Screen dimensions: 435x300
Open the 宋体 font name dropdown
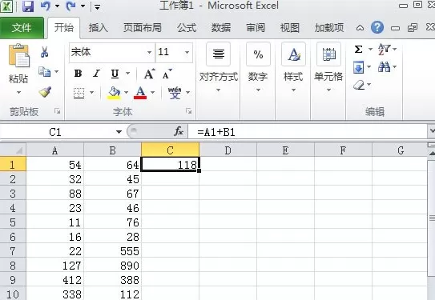coord(149,52)
